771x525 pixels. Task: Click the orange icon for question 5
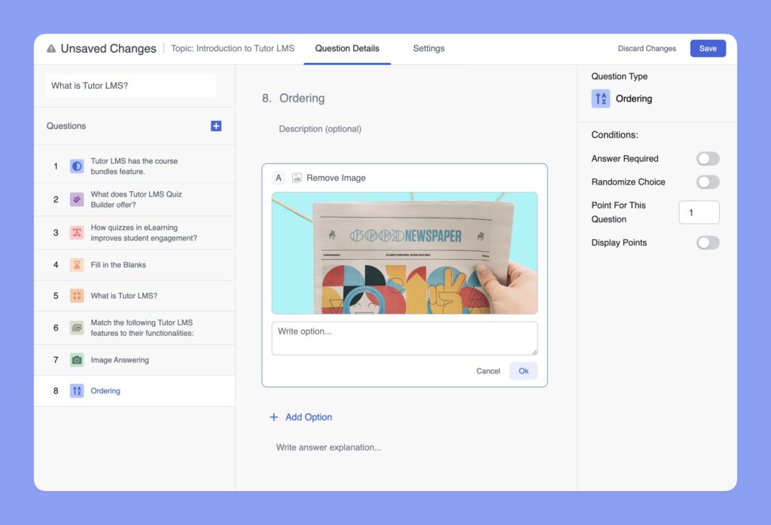[x=77, y=296]
